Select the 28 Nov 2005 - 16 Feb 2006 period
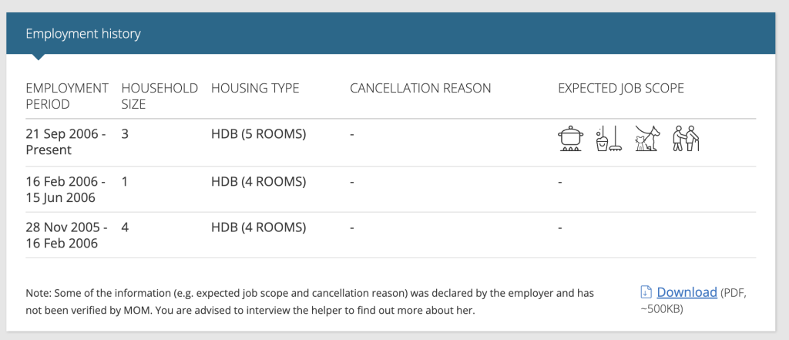The width and height of the screenshot is (789, 340). [x=66, y=235]
